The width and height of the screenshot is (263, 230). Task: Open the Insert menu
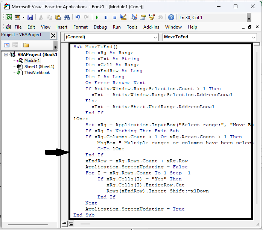coord(62,27)
